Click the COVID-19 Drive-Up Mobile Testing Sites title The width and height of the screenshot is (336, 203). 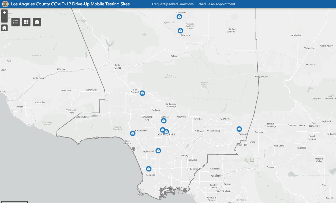(x=70, y=4)
